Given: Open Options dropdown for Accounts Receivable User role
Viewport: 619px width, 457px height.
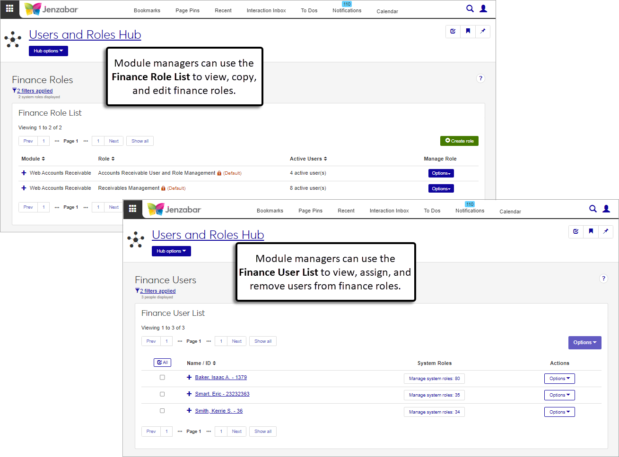Looking at the screenshot, I should [x=441, y=173].
